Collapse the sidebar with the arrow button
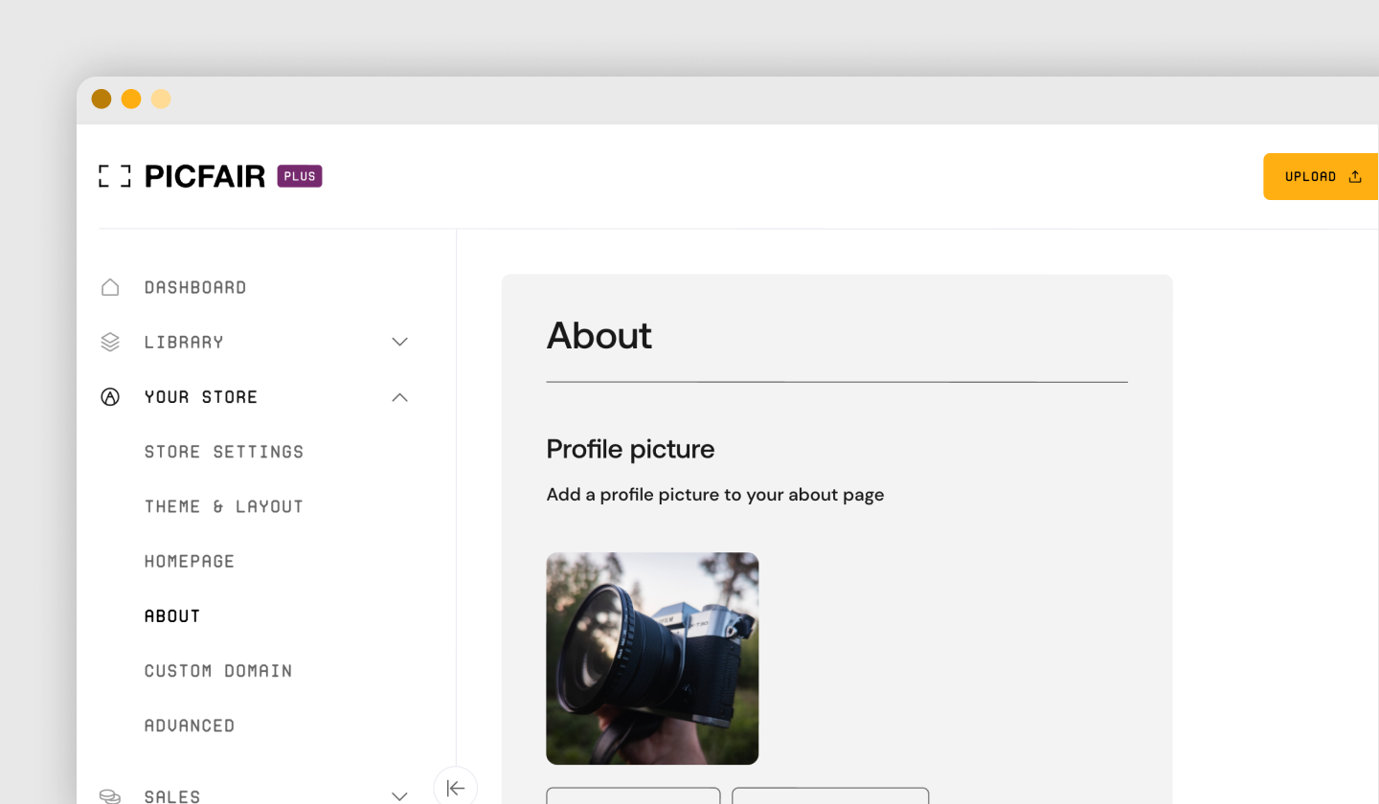This screenshot has height=804, width=1379. coord(456,787)
